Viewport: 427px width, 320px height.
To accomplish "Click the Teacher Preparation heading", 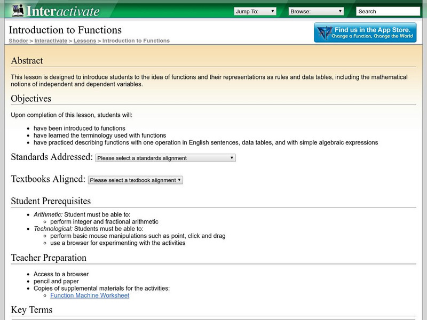I will [49, 258].
